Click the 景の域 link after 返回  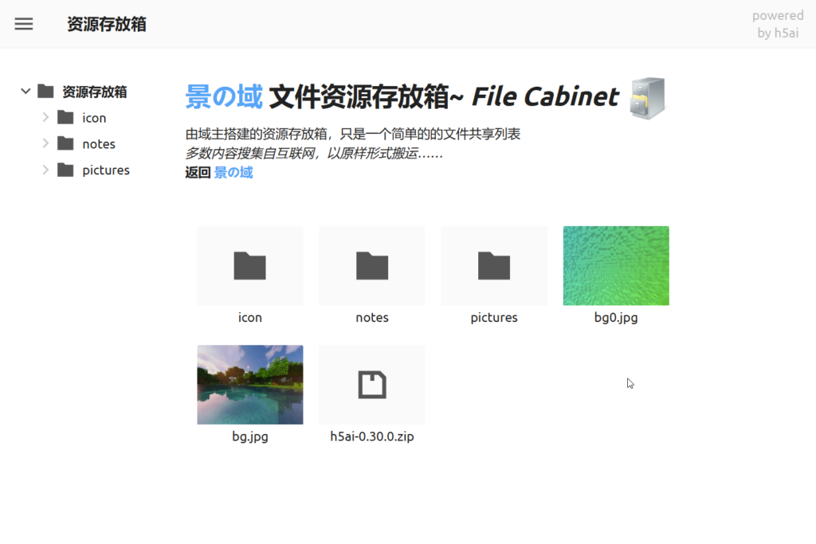point(233,172)
